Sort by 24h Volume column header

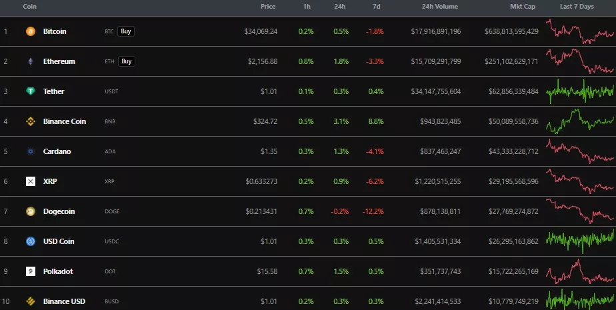440,6
